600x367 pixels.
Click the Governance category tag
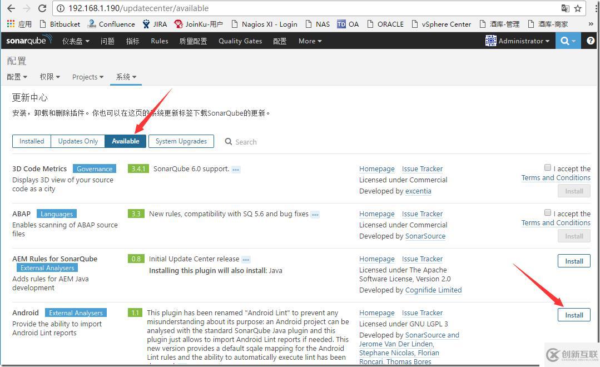95,169
